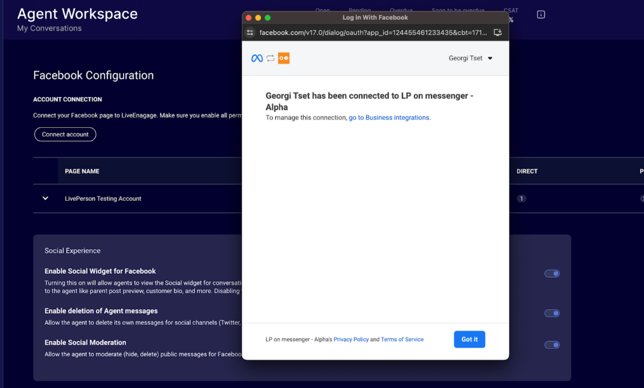The height and width of the screenshot is (388, 644).
Task: Click the CSAT metric in header
Action: pyautogui.click(x=511, y=10)
